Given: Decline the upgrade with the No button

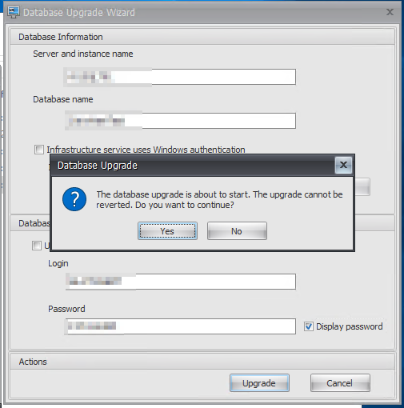Looking at the screenshot, I should click(237, 231).
